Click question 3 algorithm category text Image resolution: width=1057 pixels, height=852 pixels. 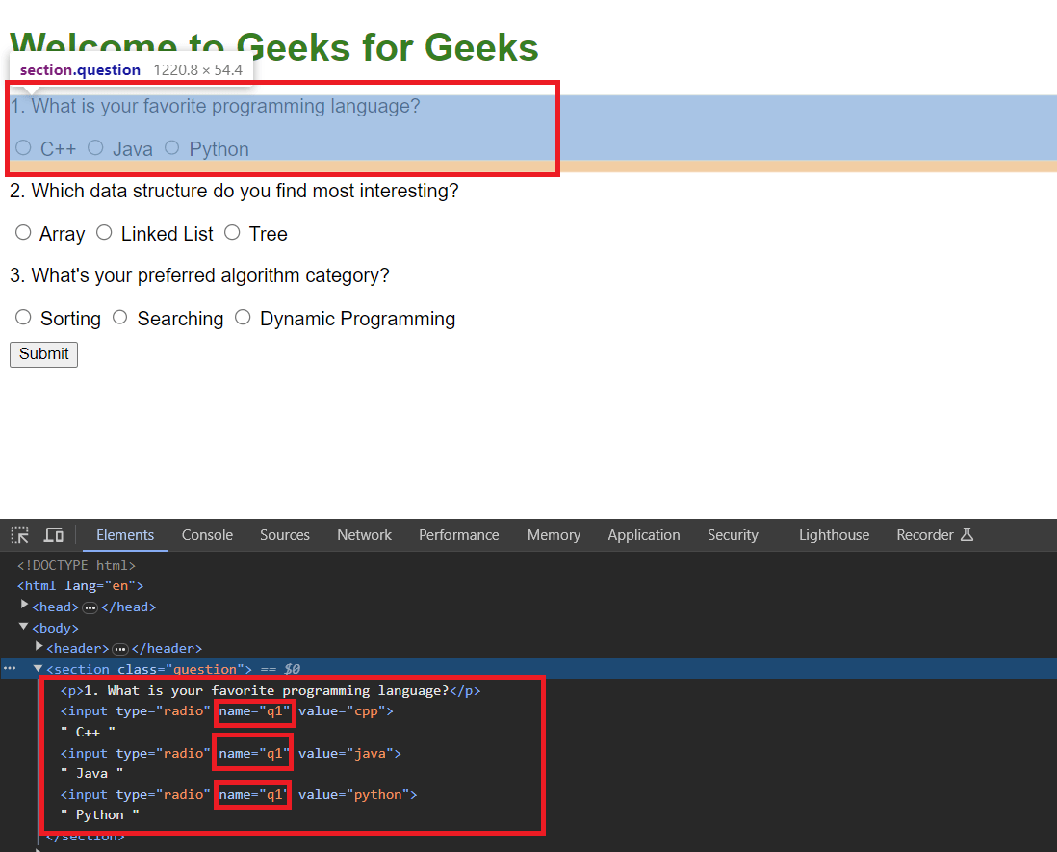coord(199,275)
